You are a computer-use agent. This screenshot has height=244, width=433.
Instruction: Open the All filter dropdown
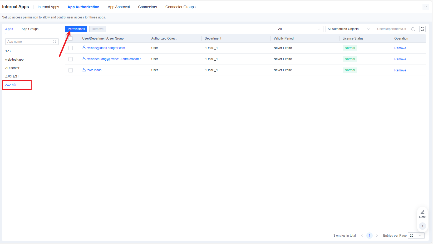point(299,29)
